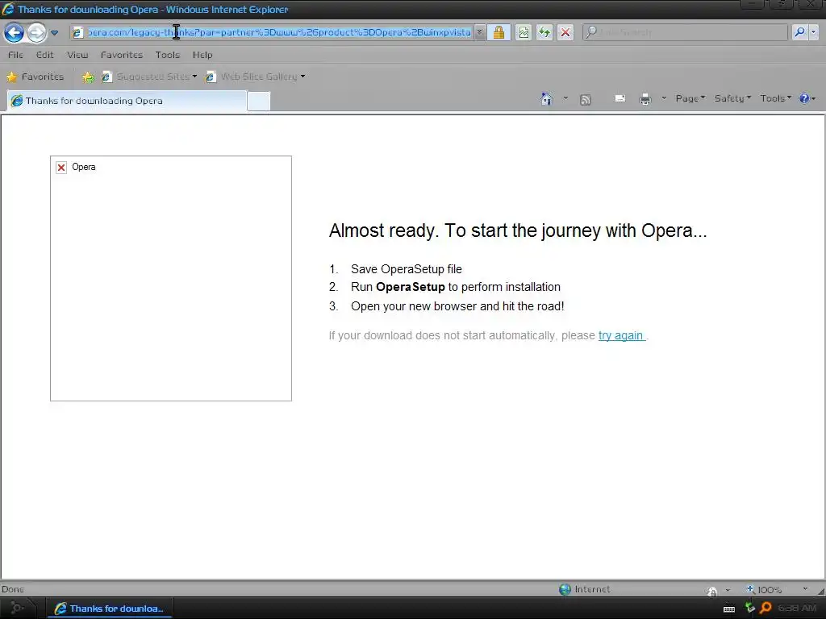Click the gold security lock icon
Viewport: 826px width, 619px height.
click(x=499, y=32)
